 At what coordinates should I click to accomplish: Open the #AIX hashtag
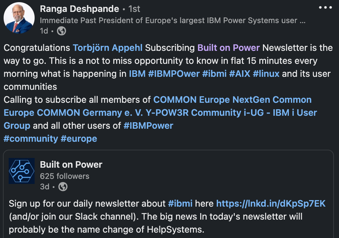239,74
